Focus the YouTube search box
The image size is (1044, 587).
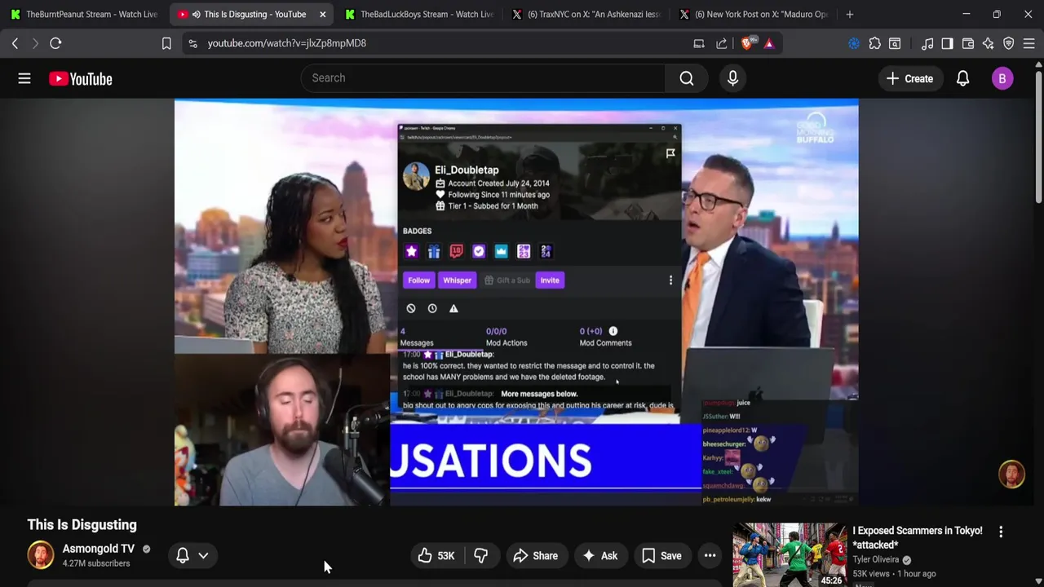pyautogui.click(x=484, y=78)
